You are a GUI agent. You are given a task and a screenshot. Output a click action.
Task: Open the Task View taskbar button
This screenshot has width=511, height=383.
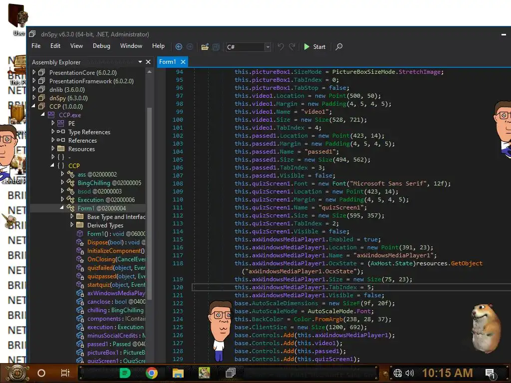tap(65, 373)
